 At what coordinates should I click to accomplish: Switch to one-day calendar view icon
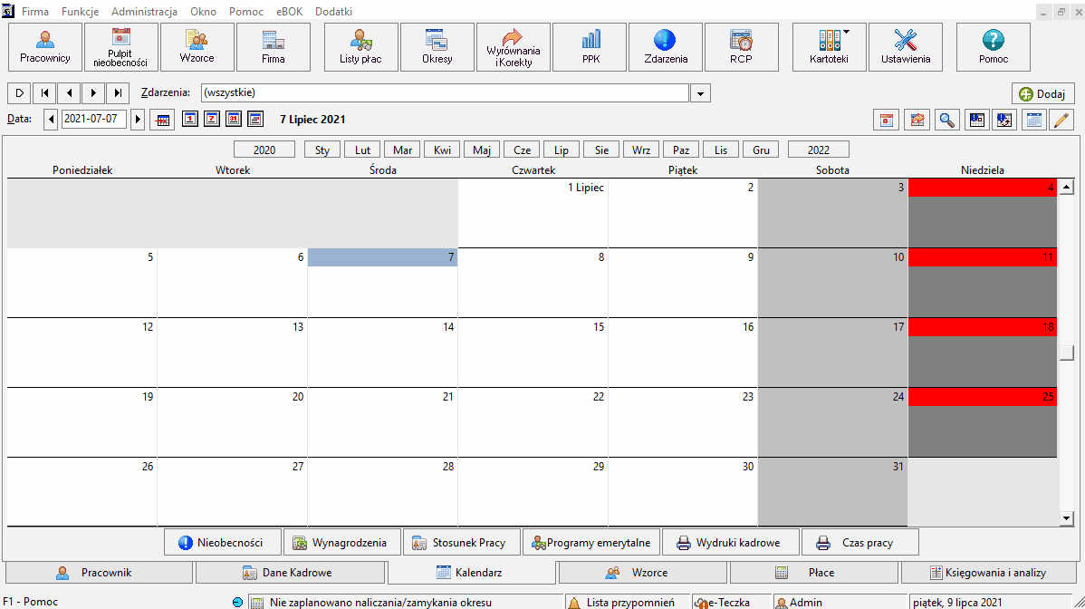(190, 119)
